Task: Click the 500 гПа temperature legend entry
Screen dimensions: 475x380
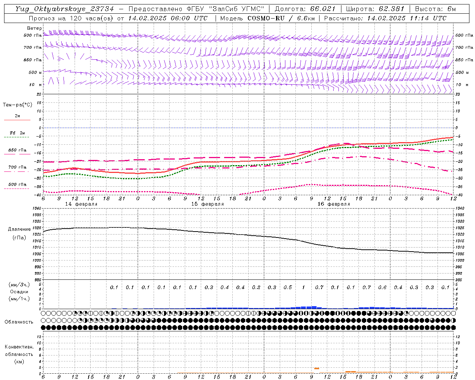Action: tap(17, 184)
